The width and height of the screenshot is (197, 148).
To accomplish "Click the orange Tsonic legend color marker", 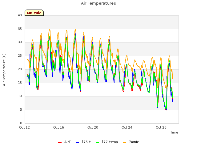I will tap(124, 142).
